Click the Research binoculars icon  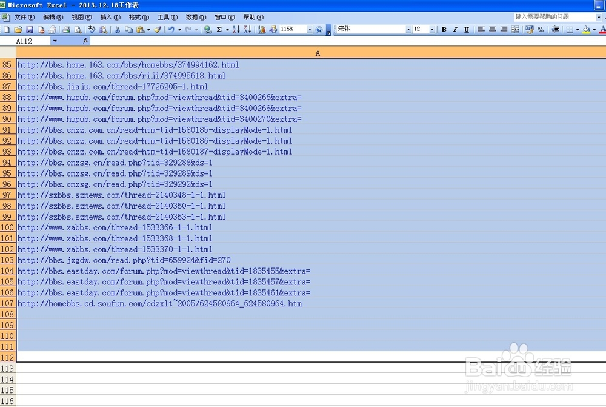103,29
